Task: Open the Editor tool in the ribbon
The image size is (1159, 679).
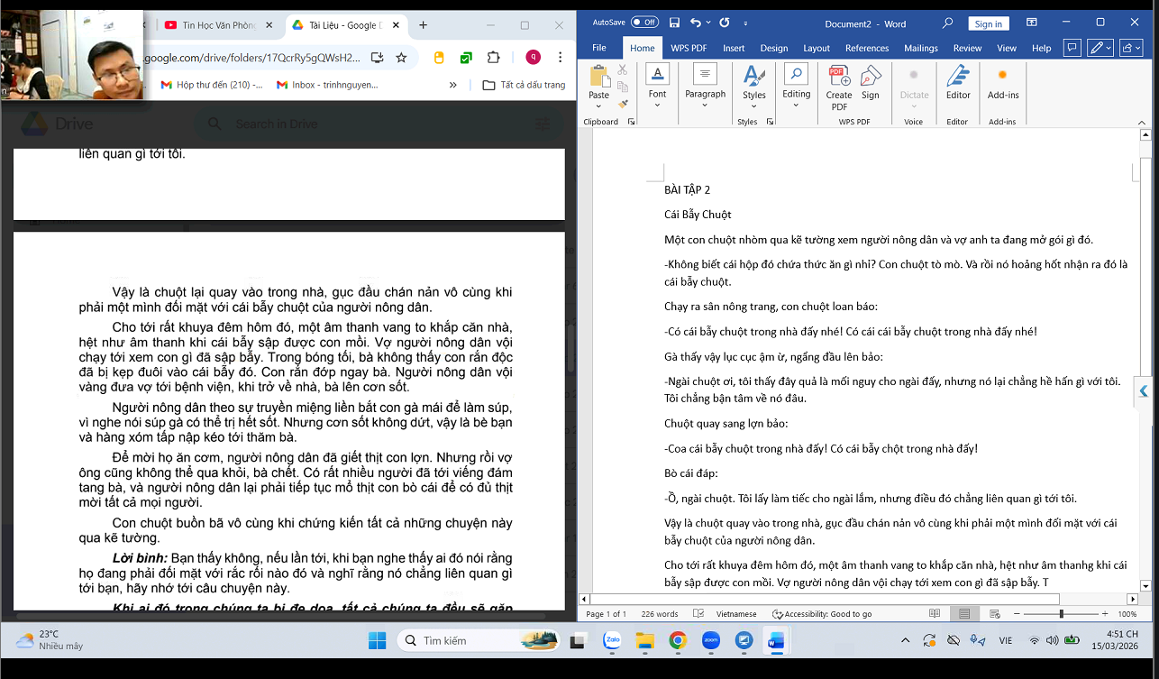Action: [958, 82]
